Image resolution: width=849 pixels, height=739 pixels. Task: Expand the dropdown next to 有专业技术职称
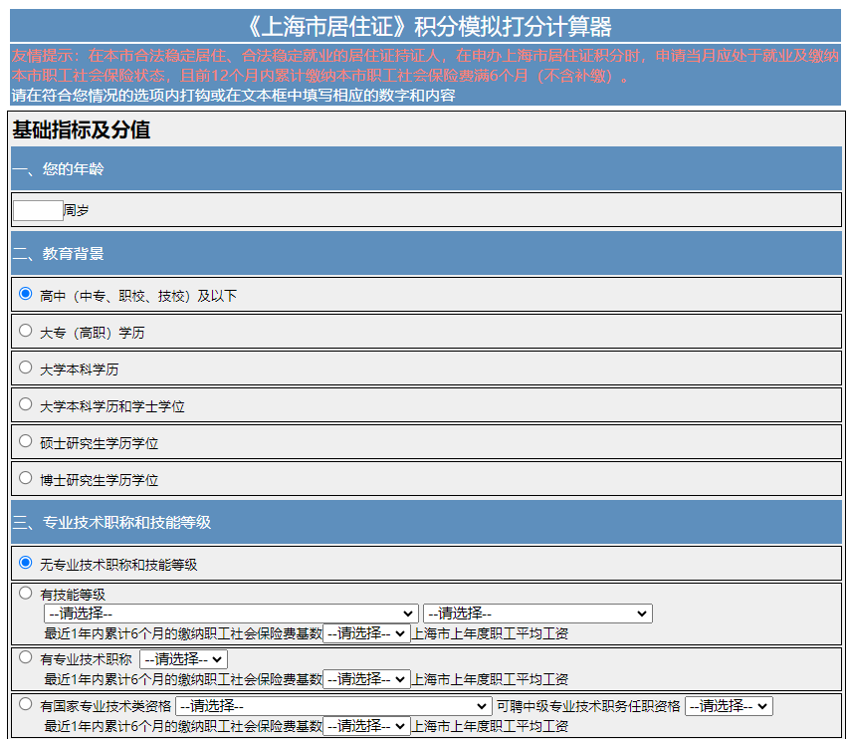(x=183, y=659)
